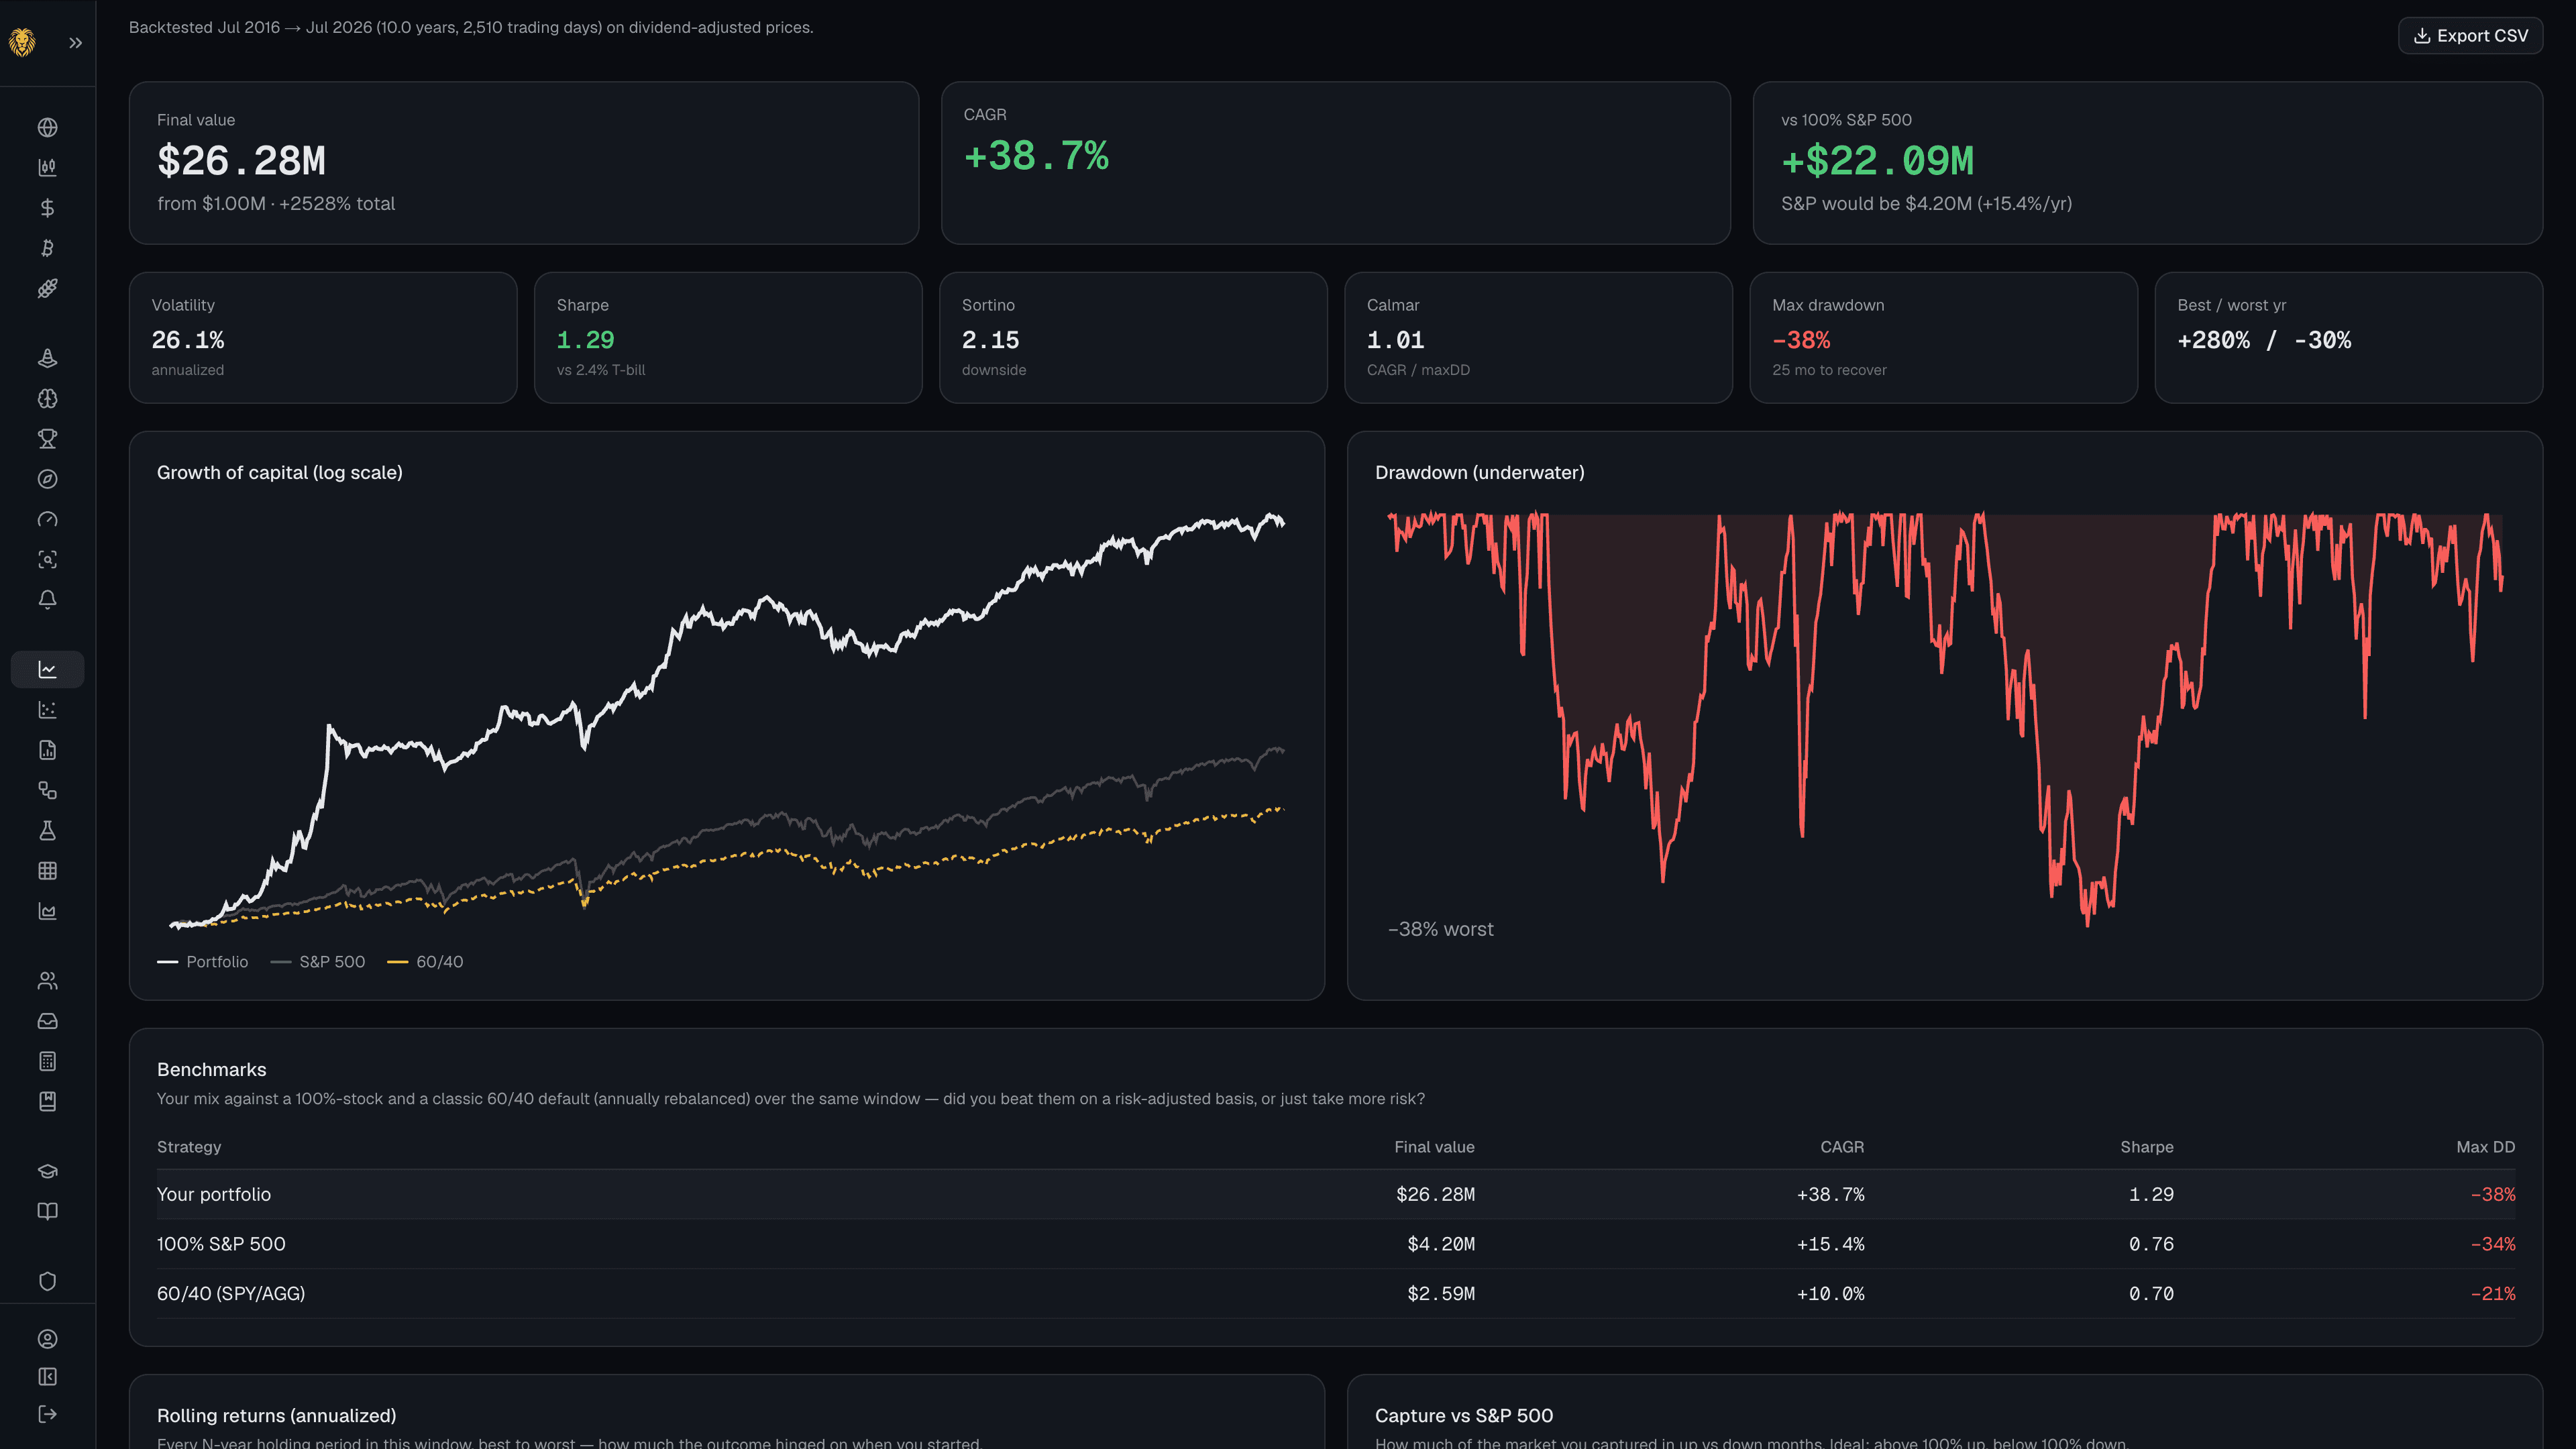Image resolution: width=2576 pixels, height=1449 pixels.
Task: Open the Bitcoin icon in sidebar
Action: [47, 248]
